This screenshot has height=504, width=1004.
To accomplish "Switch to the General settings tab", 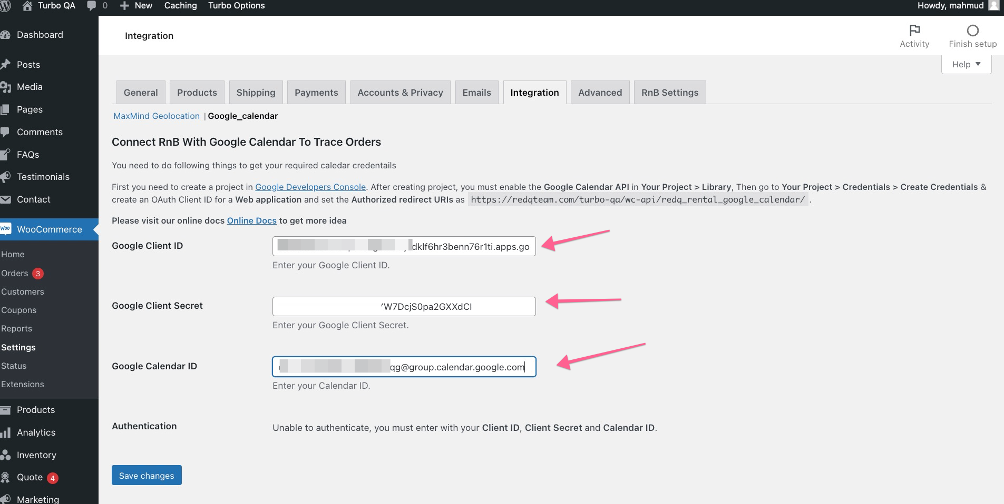I will 141,93.
